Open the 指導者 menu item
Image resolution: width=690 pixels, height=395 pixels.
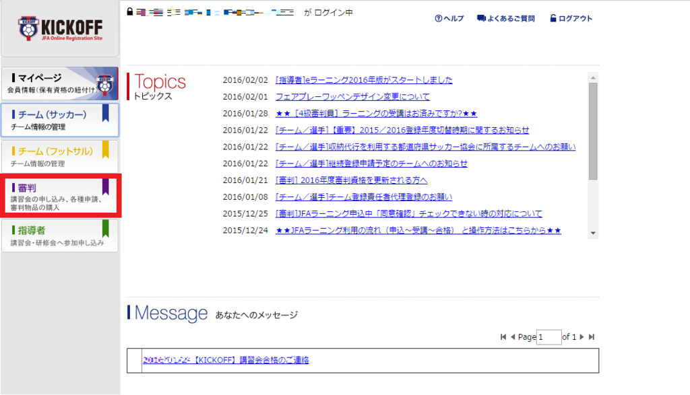(x=60, y=236)
